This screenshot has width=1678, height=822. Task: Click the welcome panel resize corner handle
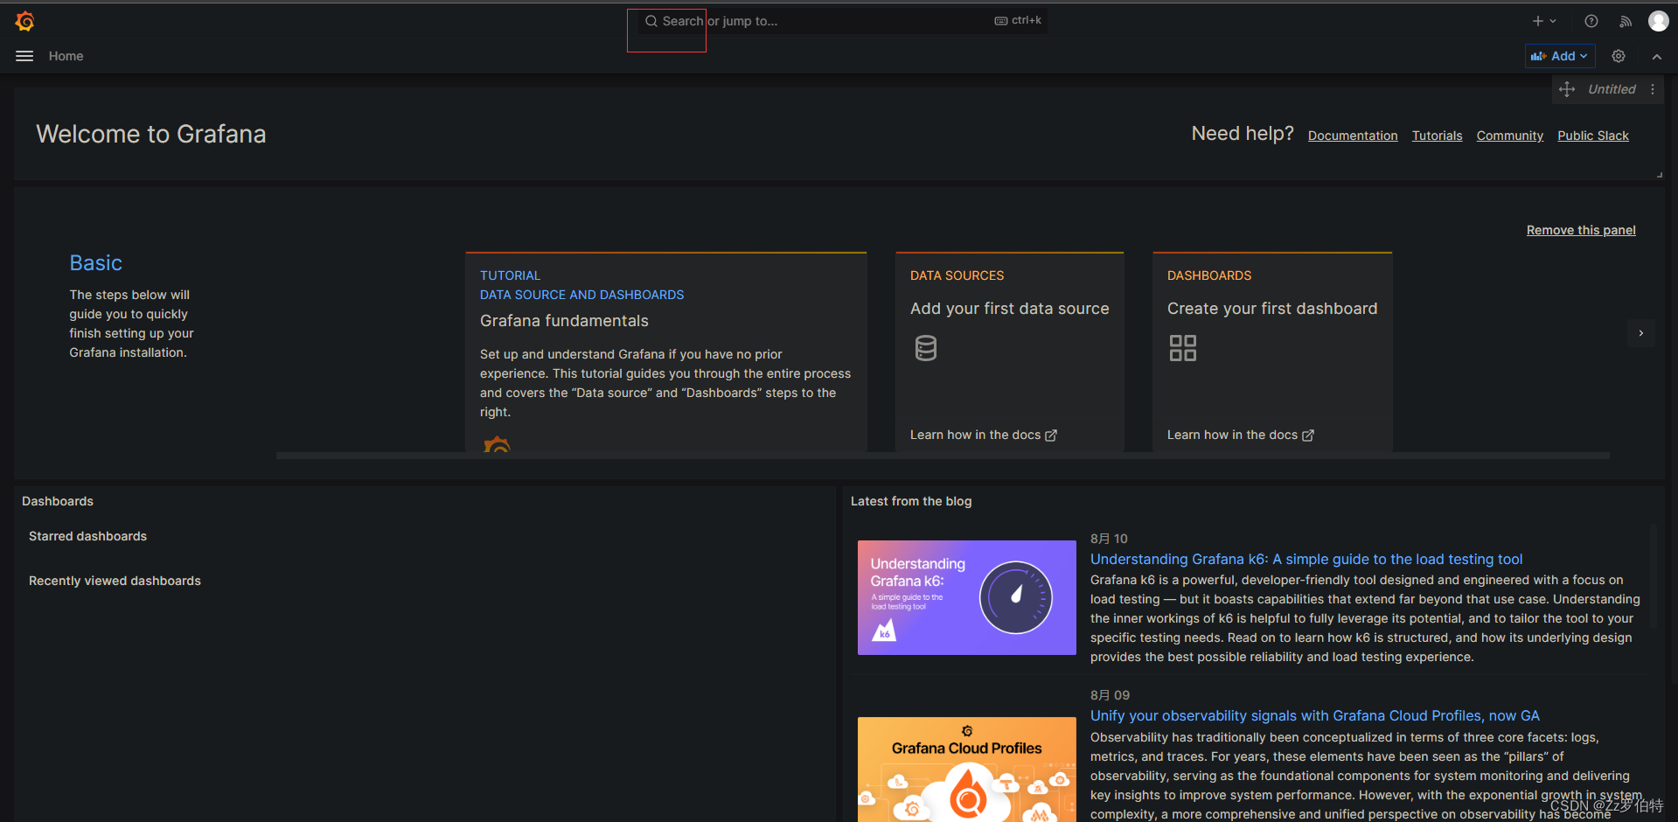pyautogui.click(x=1660, y=175)
